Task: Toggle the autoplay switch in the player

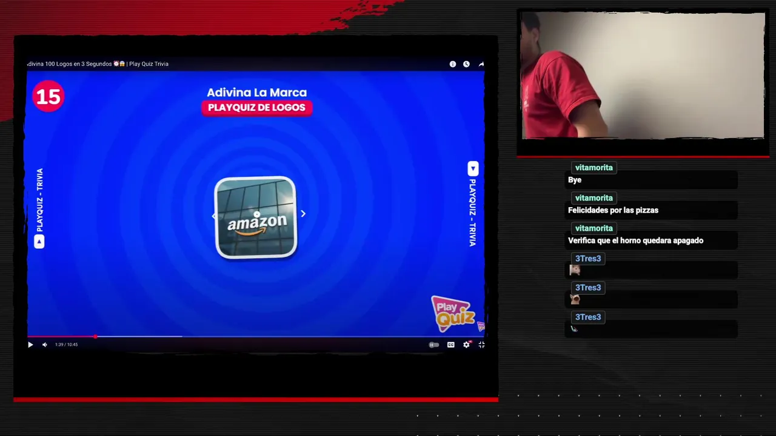Action: pos(434,345)
